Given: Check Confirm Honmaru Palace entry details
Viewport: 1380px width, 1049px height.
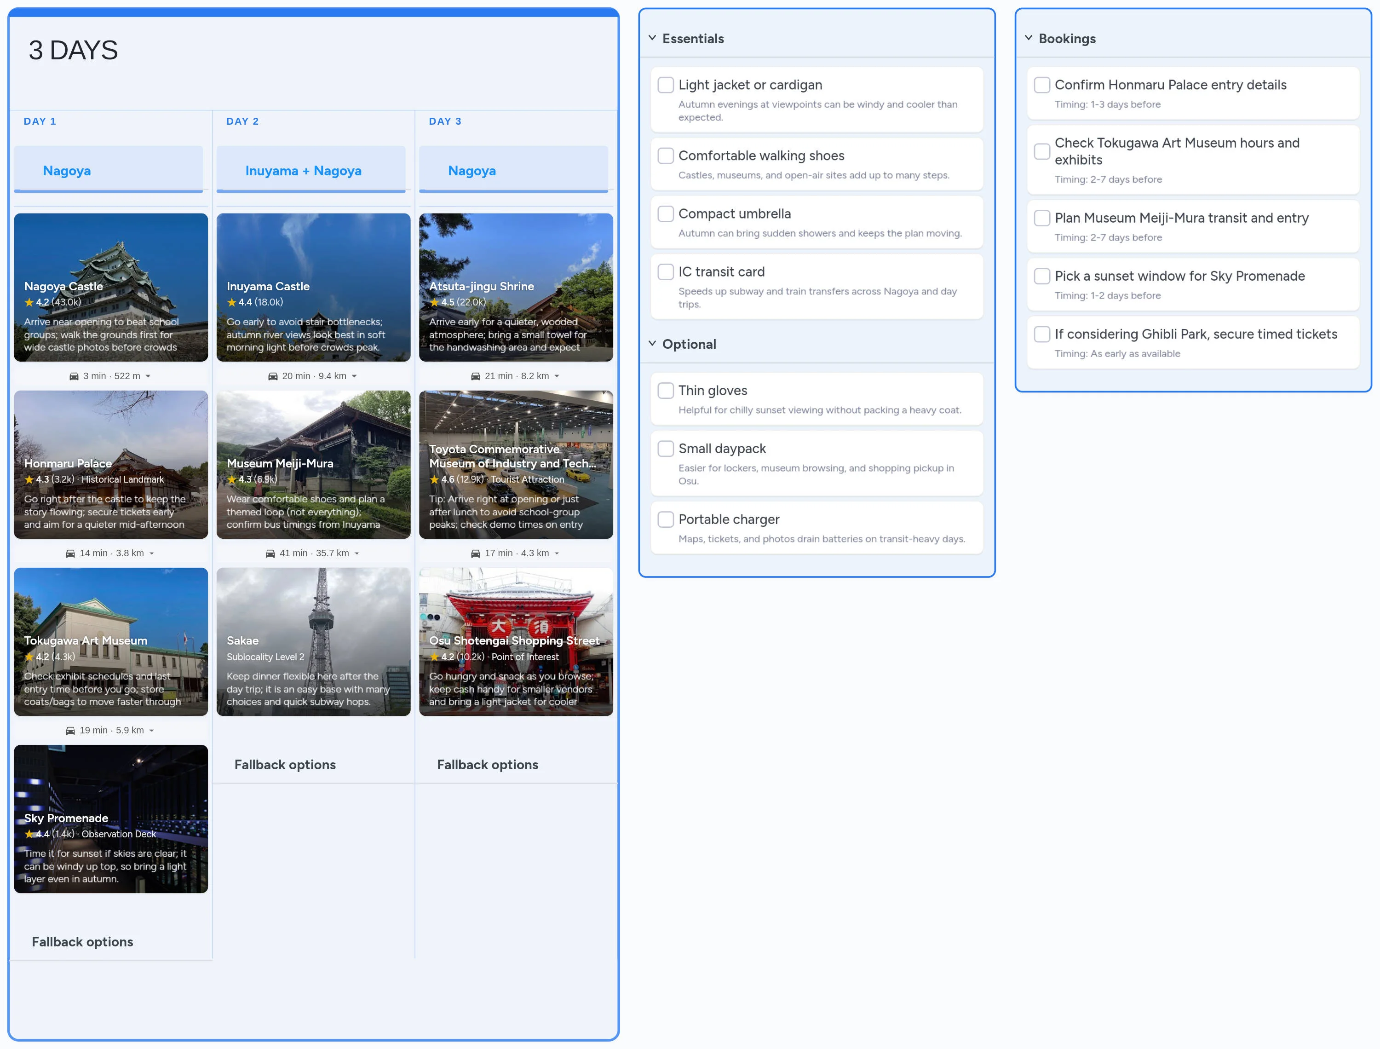Looking at the screenshot, I should [1042, 85].
